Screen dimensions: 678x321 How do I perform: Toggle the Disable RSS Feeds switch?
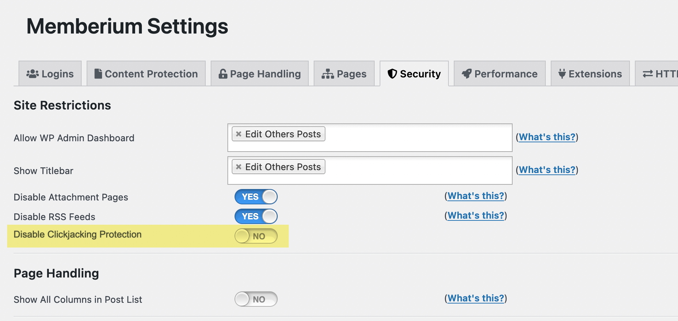[x=256, y=216]
